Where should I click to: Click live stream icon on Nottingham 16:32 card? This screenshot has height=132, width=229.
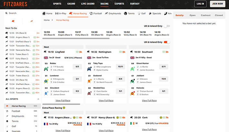pos(121,52)
